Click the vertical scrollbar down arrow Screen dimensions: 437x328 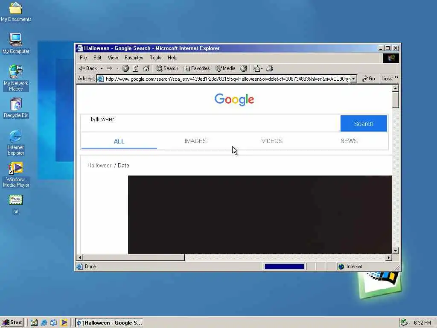[395, 250]
